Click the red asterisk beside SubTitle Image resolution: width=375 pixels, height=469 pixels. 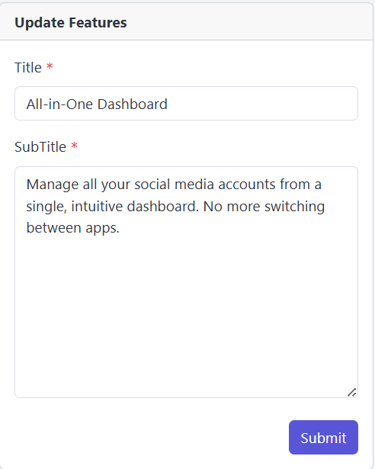tap(74, 146)
